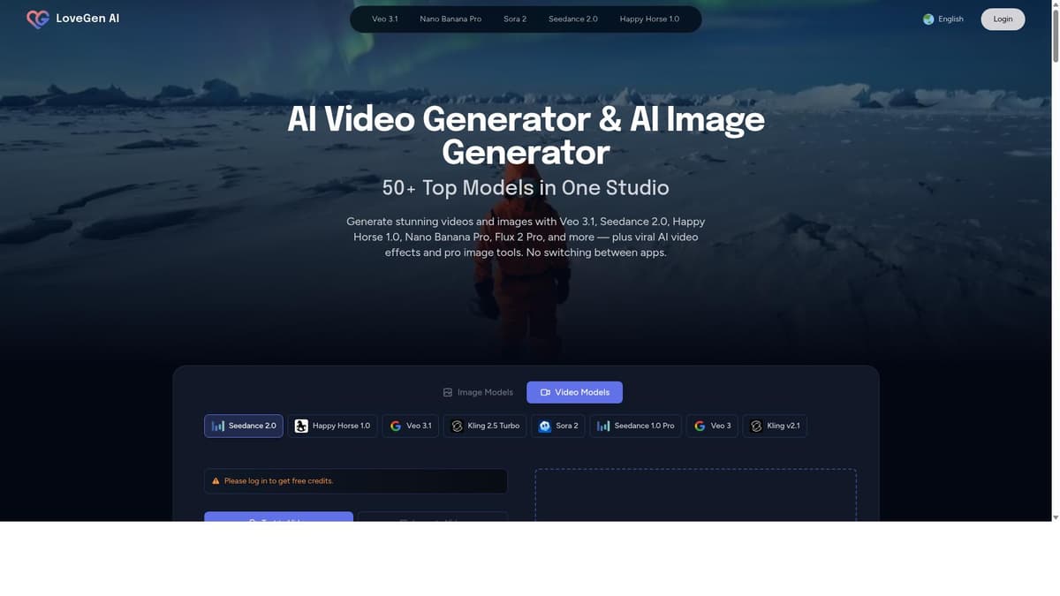Click the dashed upload area panel

(696, 494)
